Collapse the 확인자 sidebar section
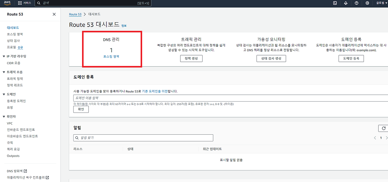The height and width of the screenshot is (182, 388). point(4,117)
